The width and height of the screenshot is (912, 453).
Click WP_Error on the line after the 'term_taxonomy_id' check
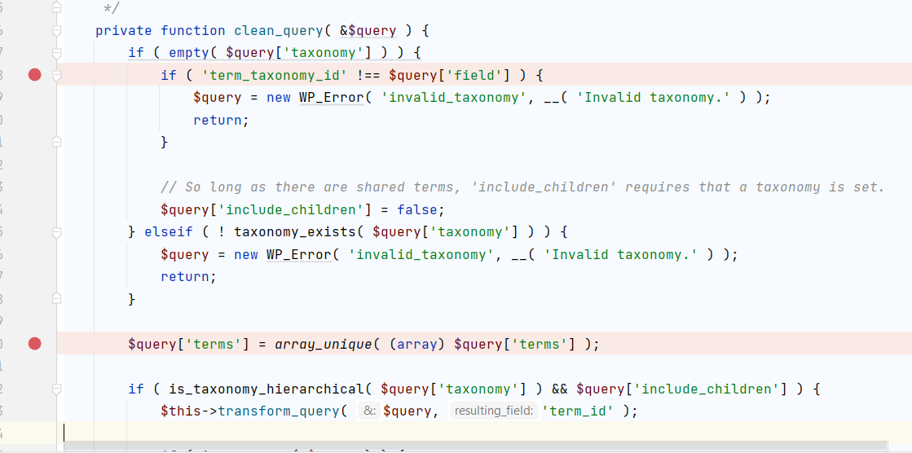[332, 98]
